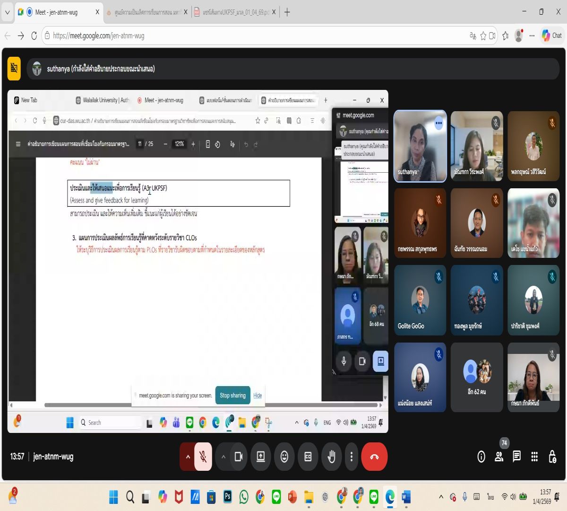Open more options three-dot menu in Meet
Image resolution: width=567 pixels, height=511 pixels.
click(352, 457)
